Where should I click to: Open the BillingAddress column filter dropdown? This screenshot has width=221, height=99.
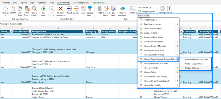coord(84,32)
